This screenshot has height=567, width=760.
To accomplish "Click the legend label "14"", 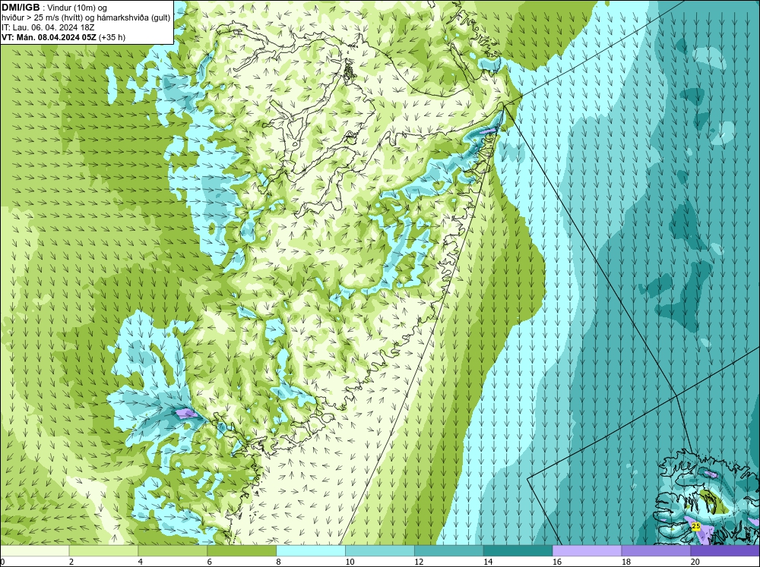I will (488, 562).
